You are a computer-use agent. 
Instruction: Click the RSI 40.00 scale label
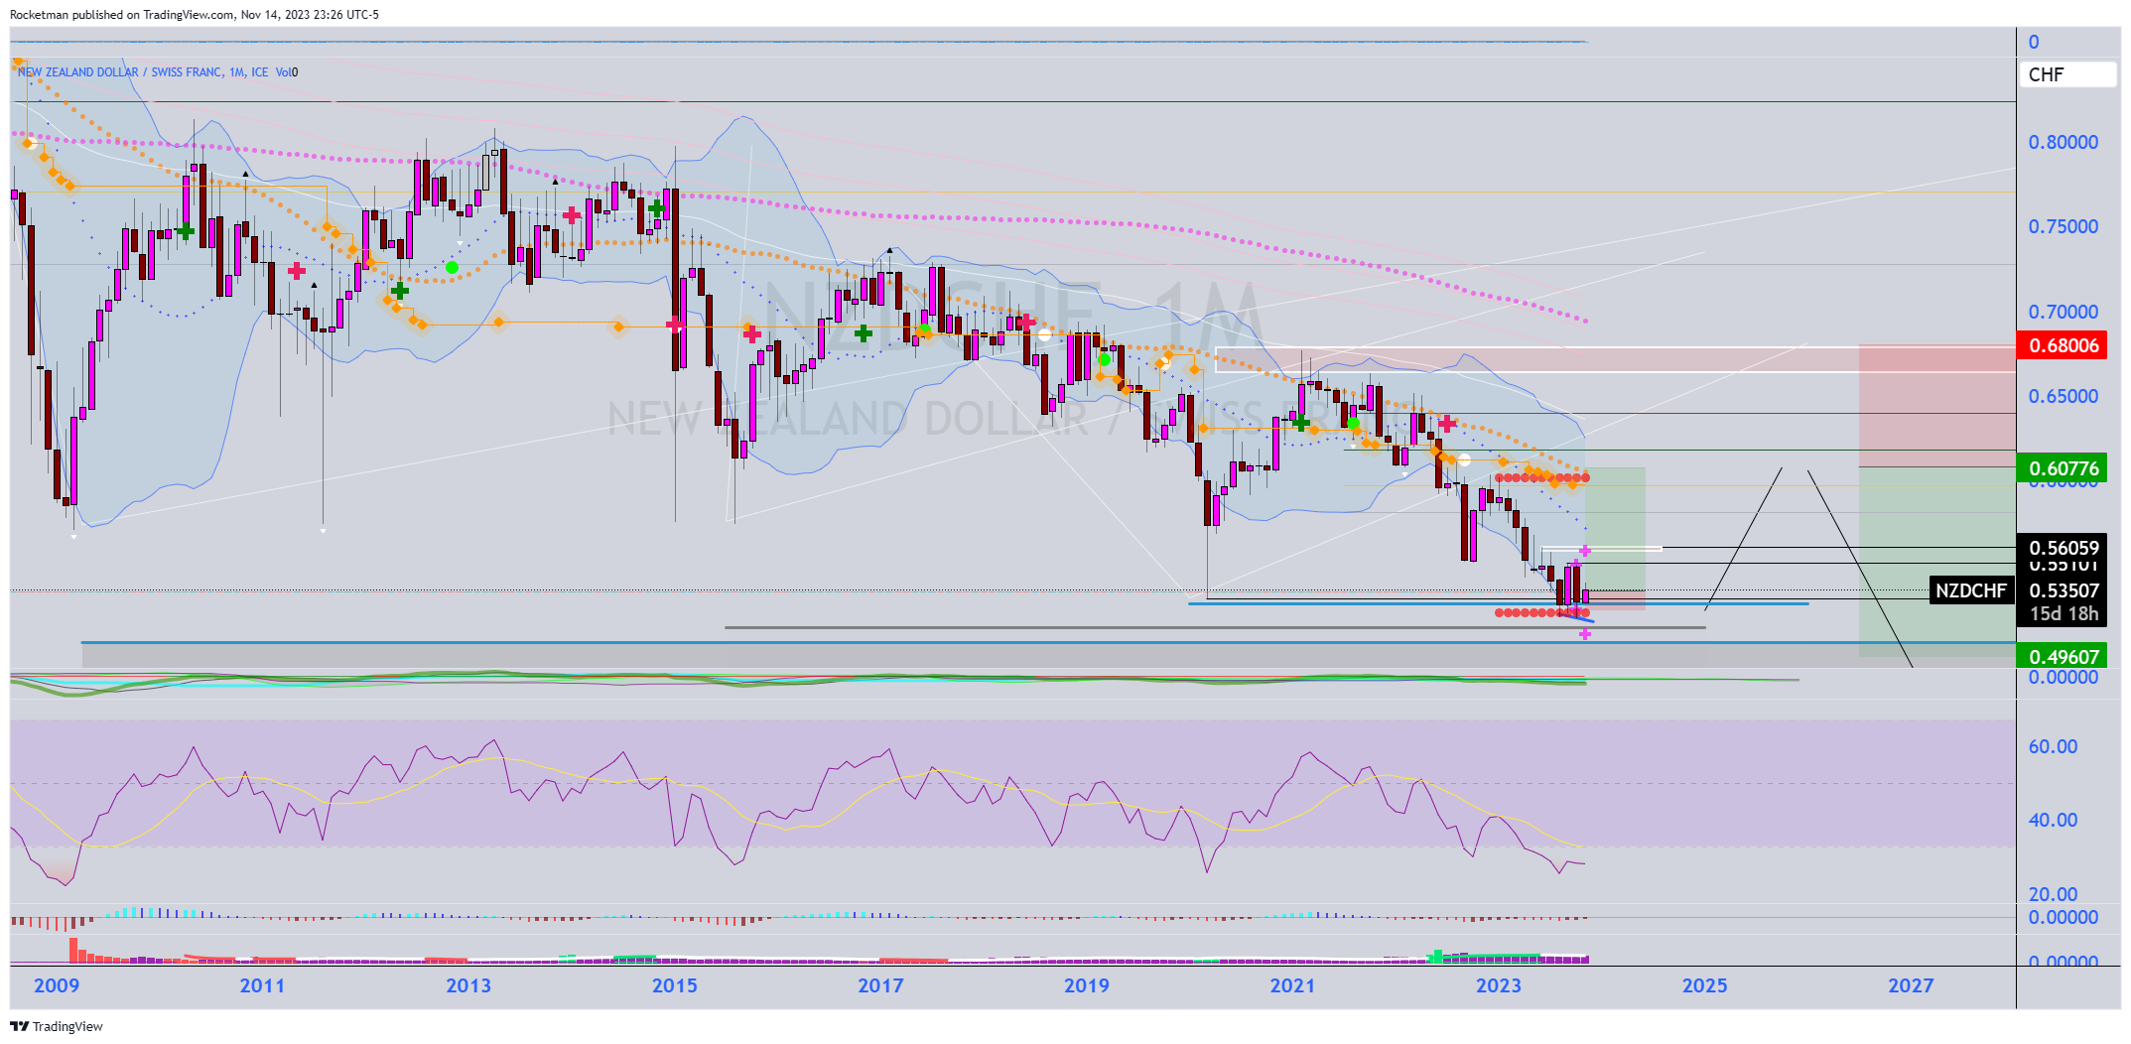[x=2053, y=820]
